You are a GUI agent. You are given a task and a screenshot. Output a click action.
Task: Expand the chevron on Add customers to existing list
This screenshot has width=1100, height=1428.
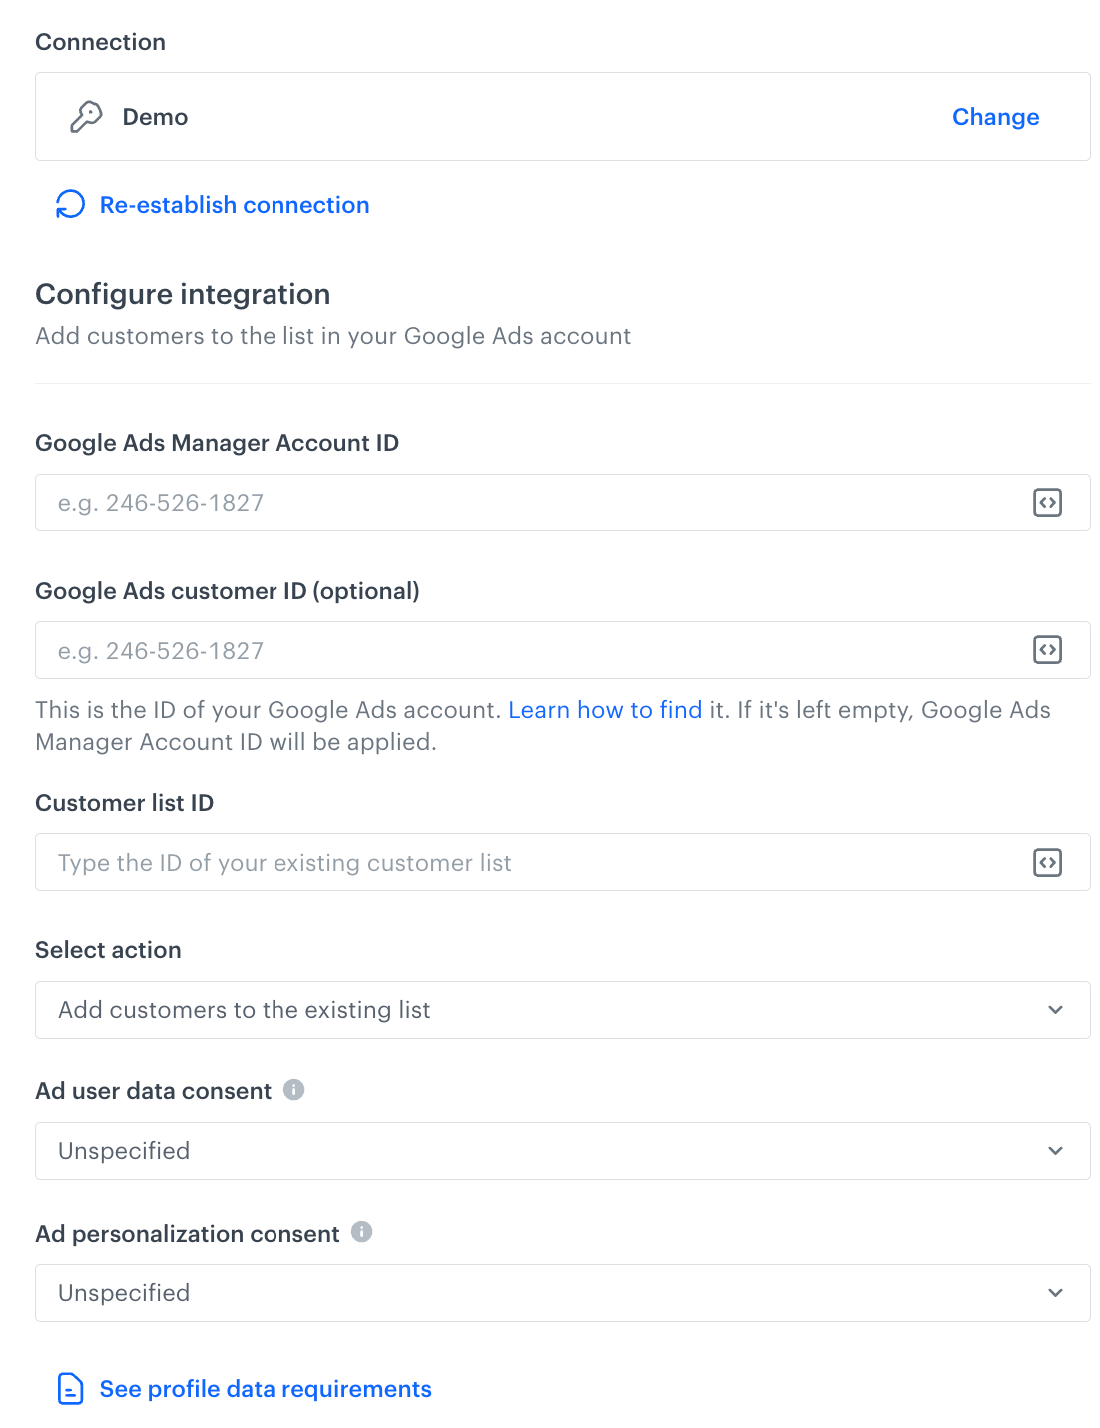click(x=1055, y=1010)
